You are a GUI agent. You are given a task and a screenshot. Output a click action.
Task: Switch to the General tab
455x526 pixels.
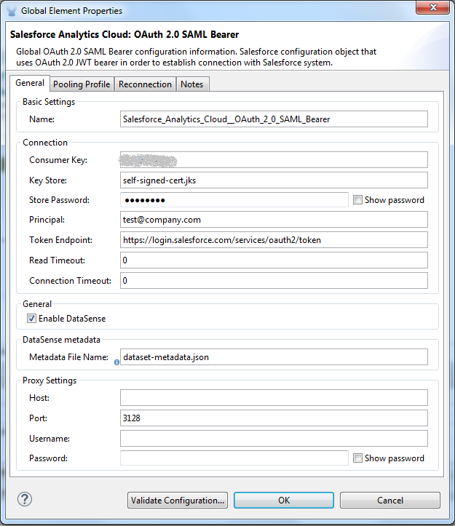pos(30,83)
